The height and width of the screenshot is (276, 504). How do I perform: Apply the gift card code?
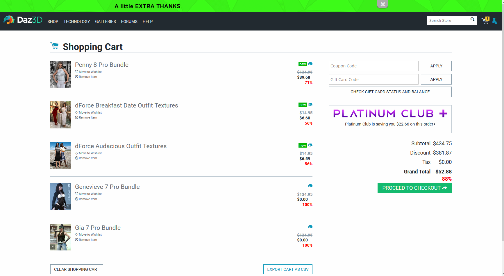(x=436, y=79)
